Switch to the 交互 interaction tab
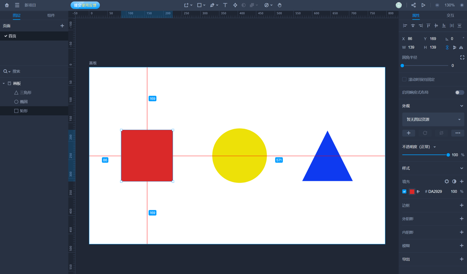 (x=450, y=15)
